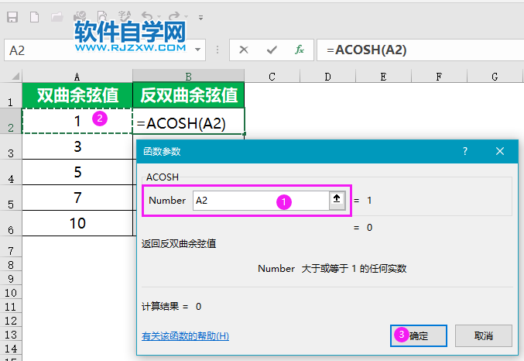Select row 3 header
Image resolution: width=524 pixels, height=361 pixels.
click(10, 152)
